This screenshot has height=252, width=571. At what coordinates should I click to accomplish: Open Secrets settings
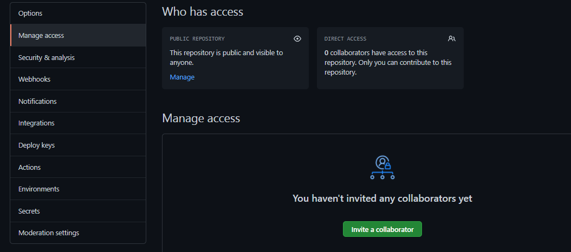point(78,211)
